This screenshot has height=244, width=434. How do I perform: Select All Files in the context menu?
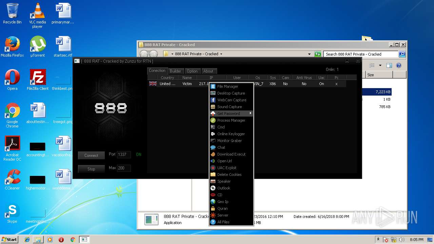[231, 222]
